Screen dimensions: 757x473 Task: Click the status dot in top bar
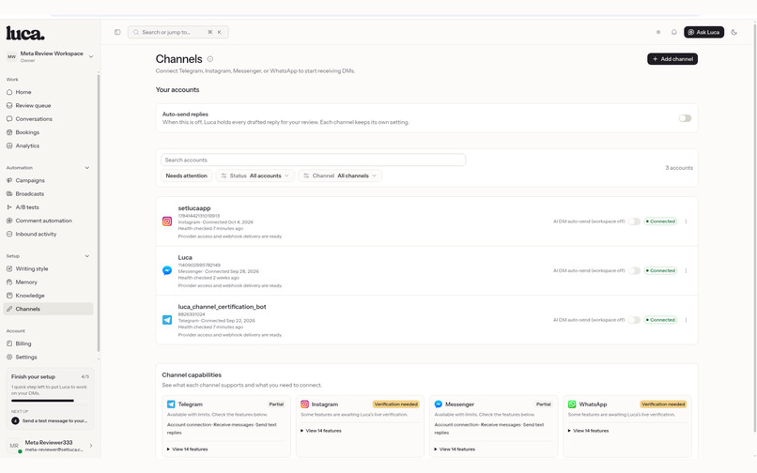[x=658, y=32]
